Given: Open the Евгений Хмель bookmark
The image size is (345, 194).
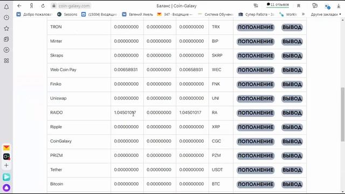Looking at the screenshot, I should [137, 15].
